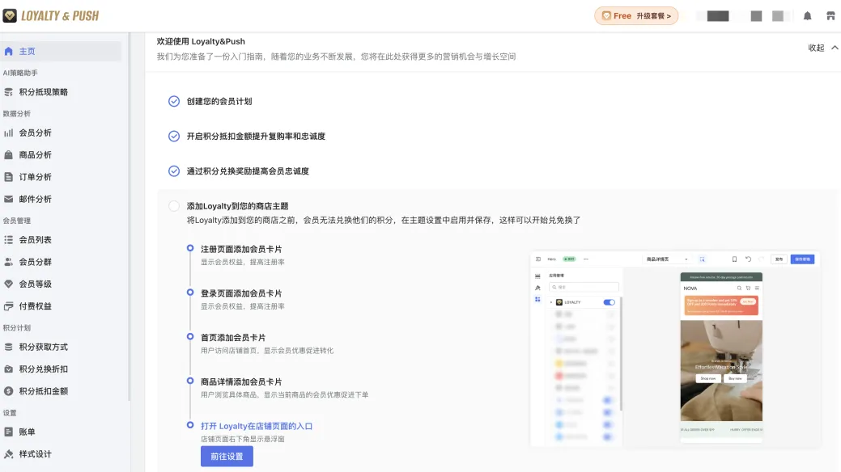Select 首页添加会员卡片 step bullet
The height and width of the screenshot is (472, 841).
190,336
